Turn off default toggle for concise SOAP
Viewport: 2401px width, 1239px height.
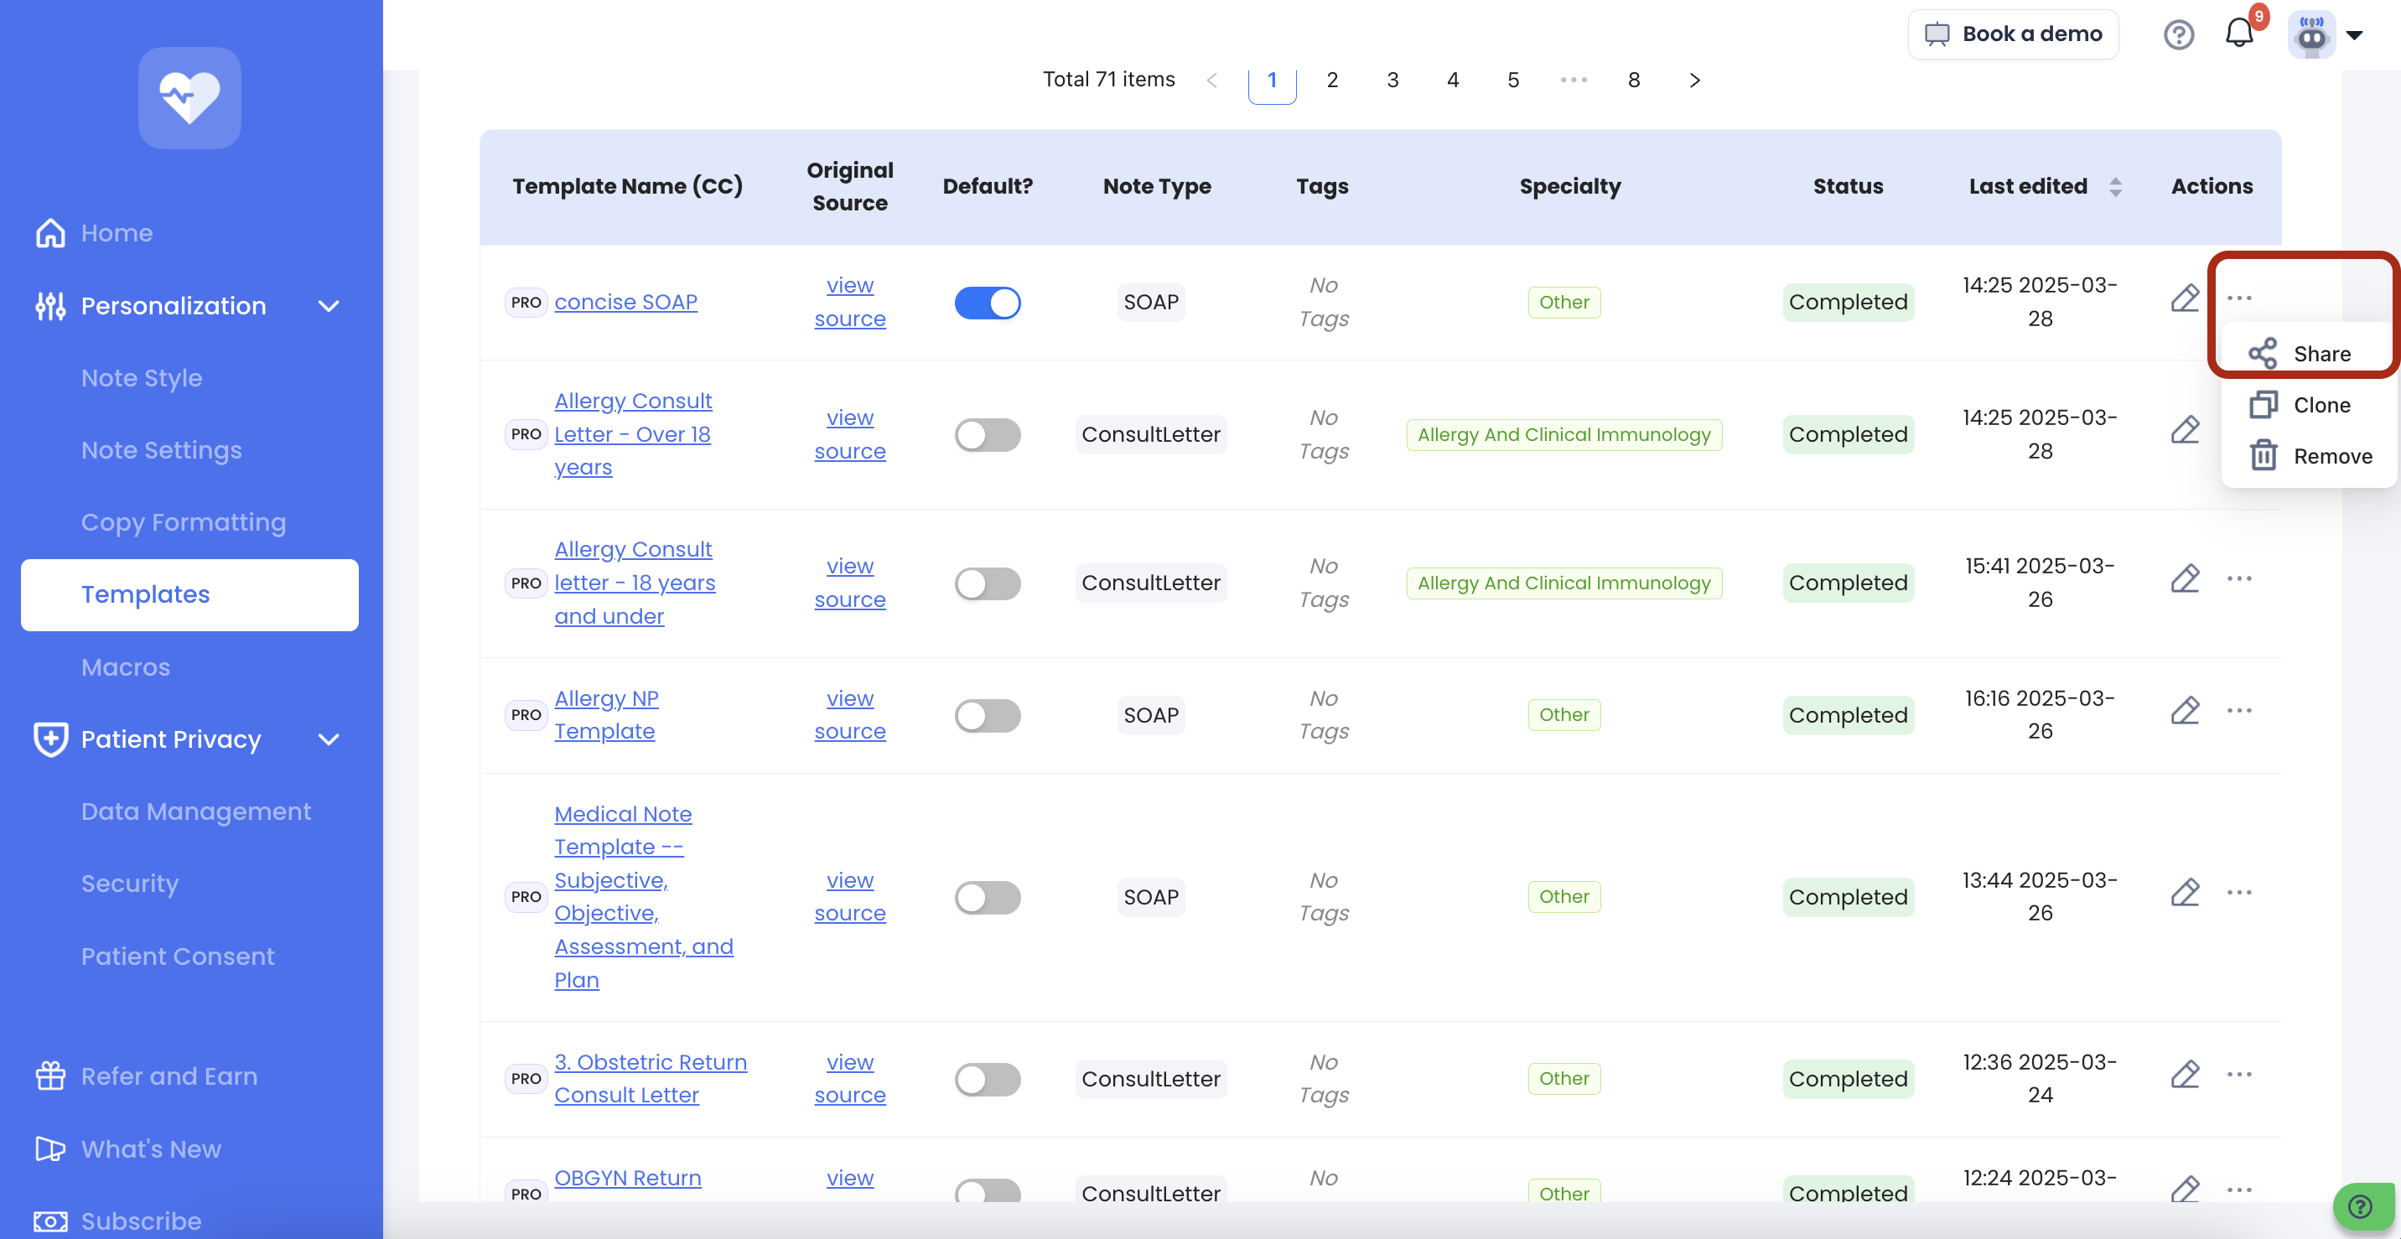tap(987, 303)
